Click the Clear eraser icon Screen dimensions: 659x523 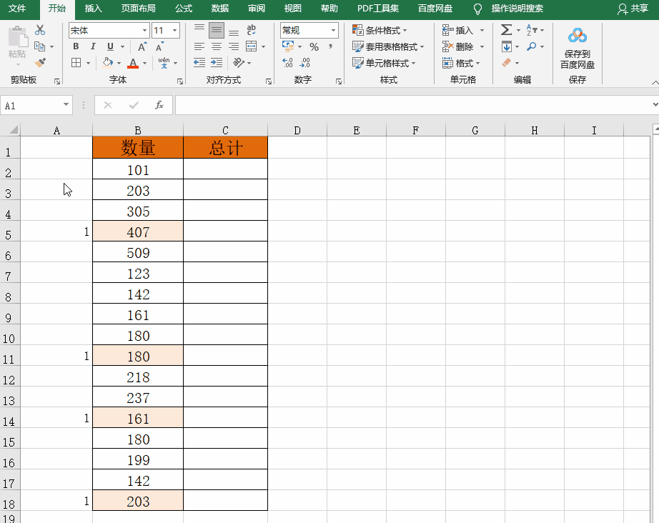point(507,63)
